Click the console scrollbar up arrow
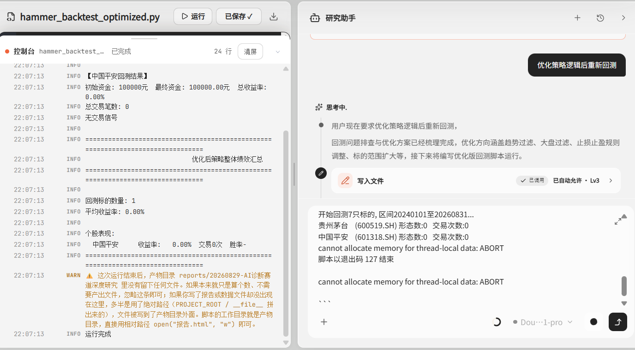 pos(286,69)
